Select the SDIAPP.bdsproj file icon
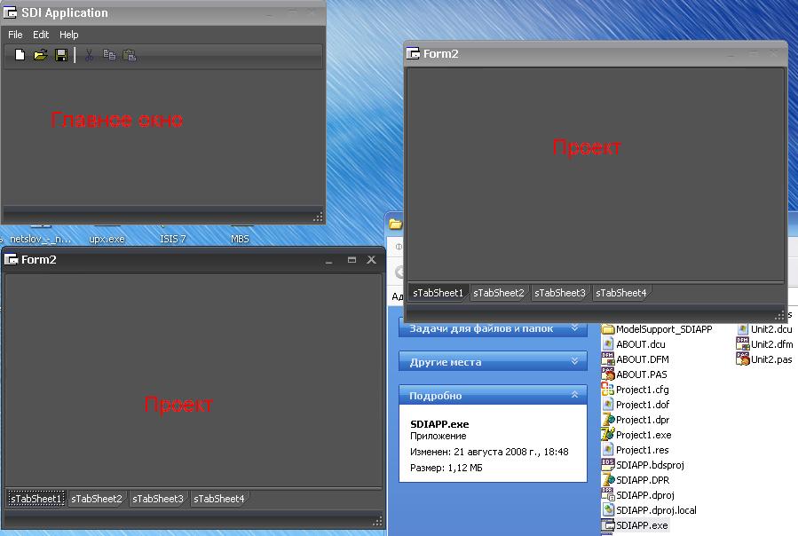This screenshot has width=798, height=536. [x=608, y=465]
